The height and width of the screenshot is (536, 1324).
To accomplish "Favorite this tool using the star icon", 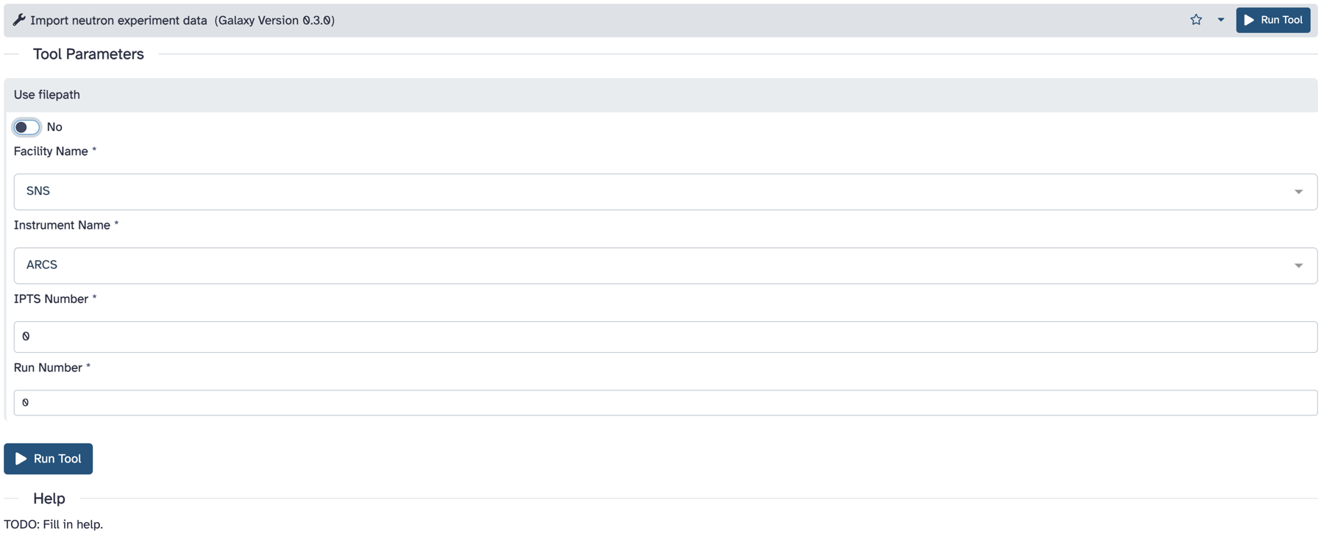I will pos(1195,19).
